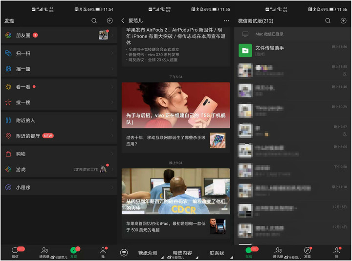Tap 我 profile icon in chat list screen
The width and height of the screenshot is (352, 261).
[336, 250]
